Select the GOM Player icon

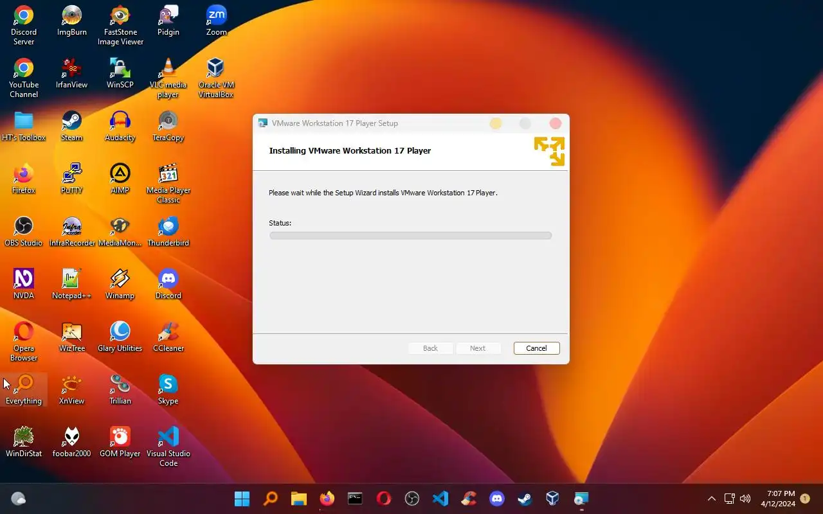click(x=120, y=442)
